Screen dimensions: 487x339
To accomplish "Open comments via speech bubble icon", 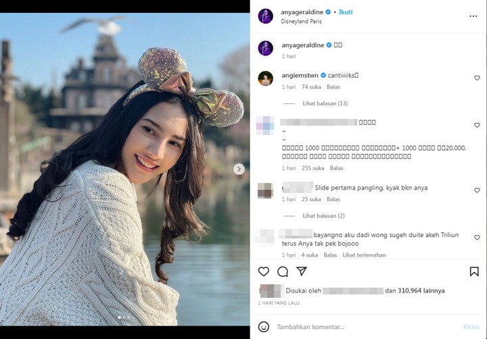I will tap(283, 271).
